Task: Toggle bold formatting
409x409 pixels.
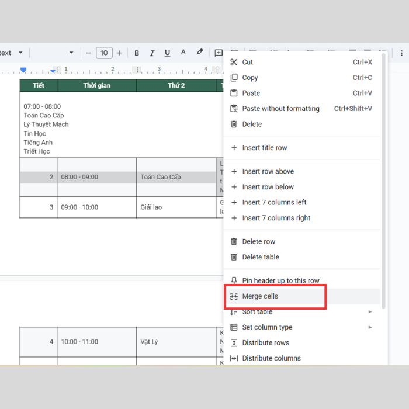Action: [137, 53]
